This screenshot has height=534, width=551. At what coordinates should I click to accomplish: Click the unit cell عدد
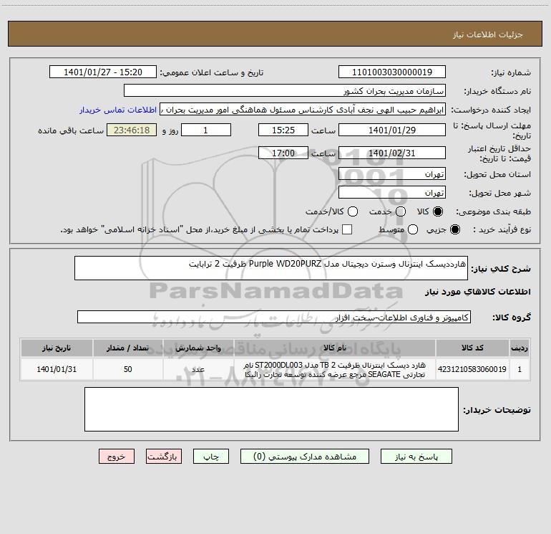point(198,369)
